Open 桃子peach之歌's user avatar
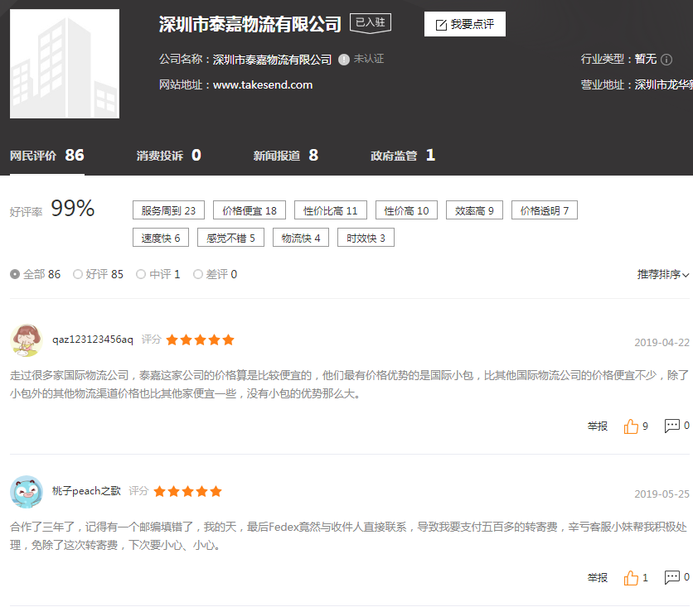This screenshot has height=607, width=693. point(27,491)
